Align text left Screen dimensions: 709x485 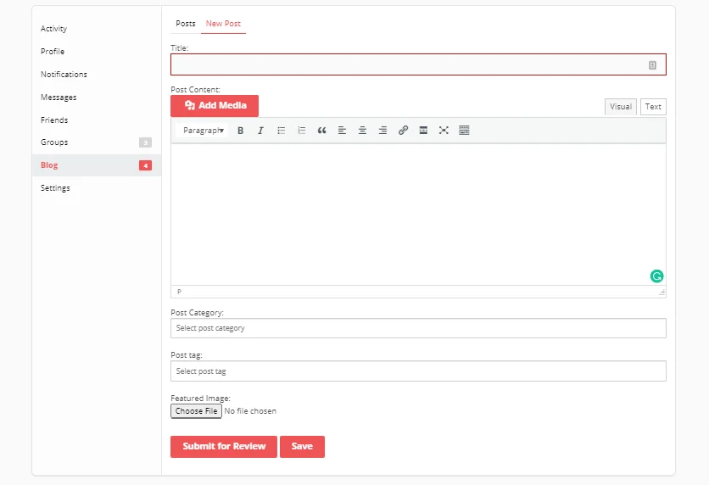342,131
